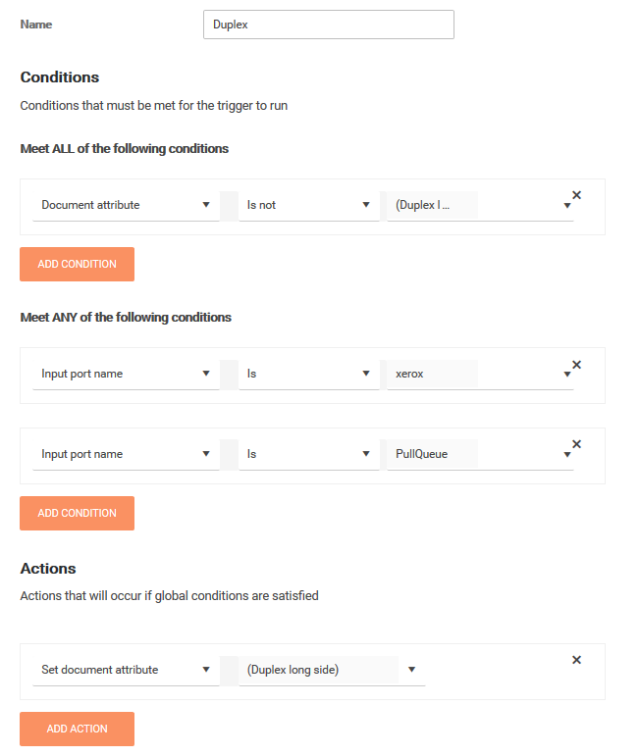The height and width of the screenshot is (756, 640).
Task: Delete the PullQueue input port condition
Action: tap(576, 444)
